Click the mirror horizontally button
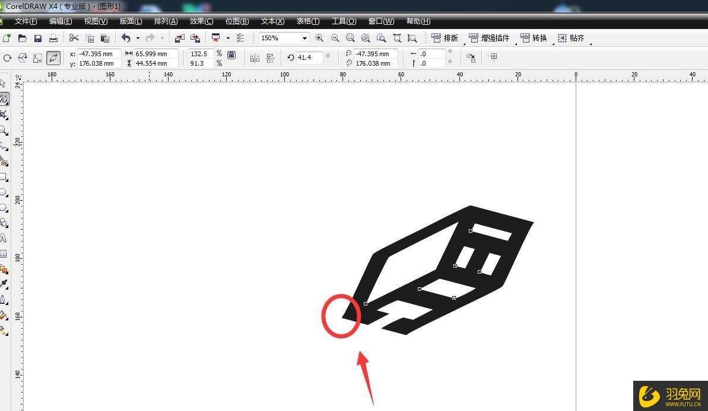This screenshot has width=708, height=411. click(x=255, y=58)
